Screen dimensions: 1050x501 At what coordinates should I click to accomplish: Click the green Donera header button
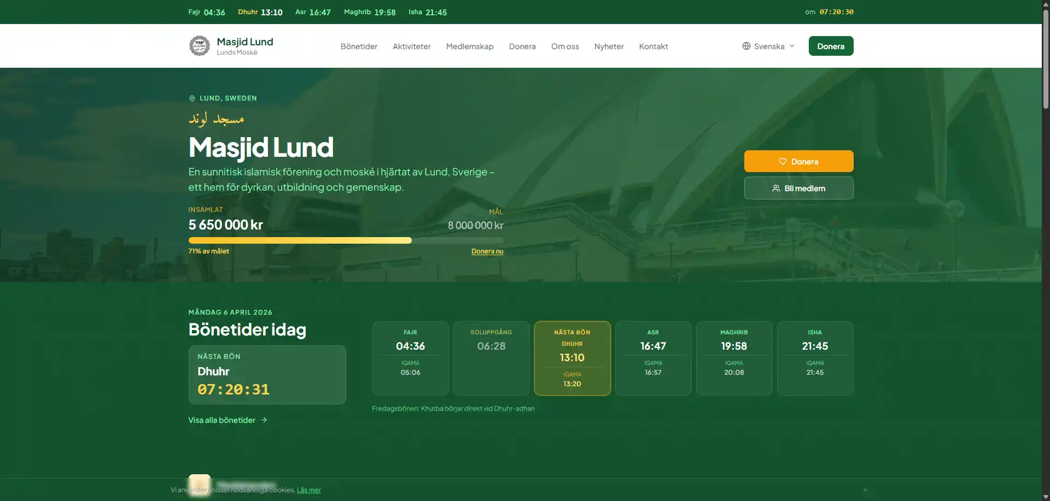click(x=831, y=46)
